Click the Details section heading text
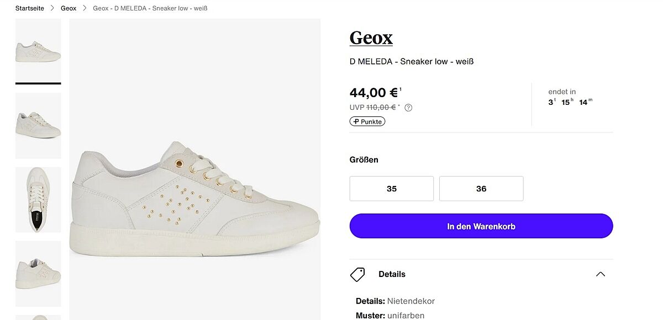This screenshot has height=320, width=663. (392, 274)
